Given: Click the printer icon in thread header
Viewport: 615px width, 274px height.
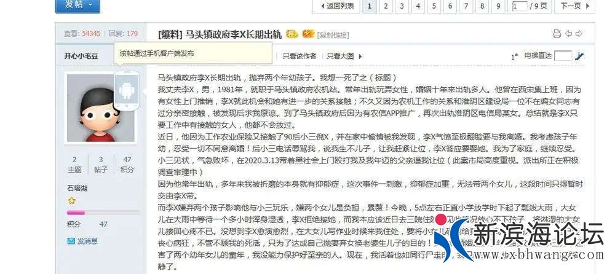Looking at the screenshot, I should tap(557, 34).
